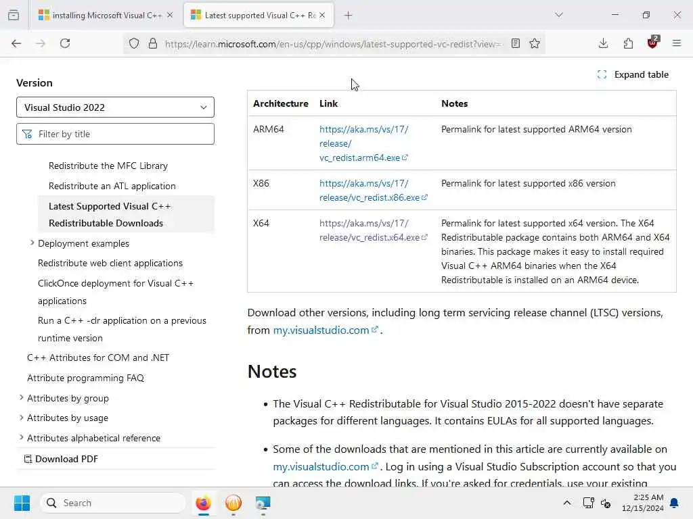The height and width of the screenshot is (519, 693).
Task: List all tabs dropdown arrow
Action: [559, 16]
